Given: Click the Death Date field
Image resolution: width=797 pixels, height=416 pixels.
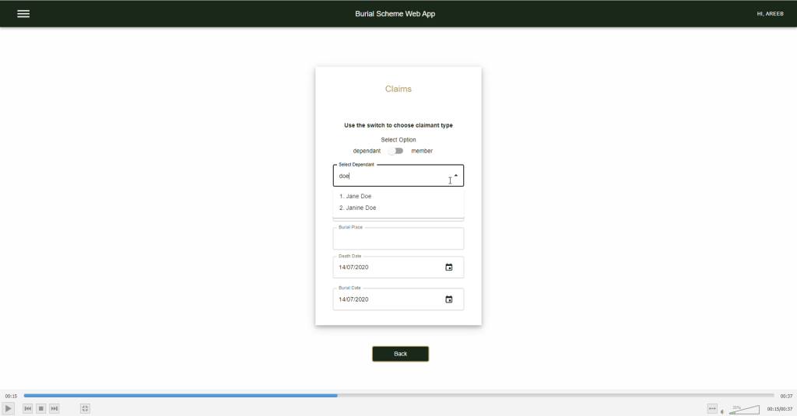Looking at the screenshot, I should tap(385, 267).
